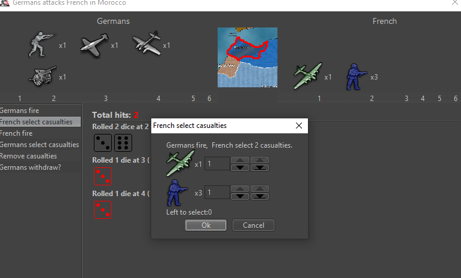Cancel the casualty selection
This screenshot has width=461, height=278.
tap(253, 225)
